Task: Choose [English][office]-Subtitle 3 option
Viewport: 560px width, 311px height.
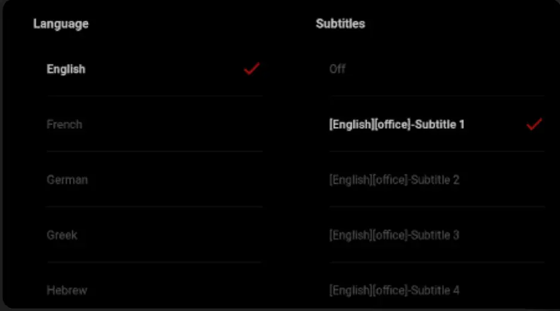Action: tap(394, 235)
